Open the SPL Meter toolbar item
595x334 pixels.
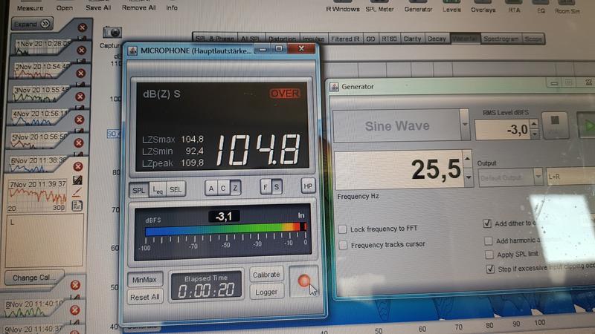click(379, 8)
